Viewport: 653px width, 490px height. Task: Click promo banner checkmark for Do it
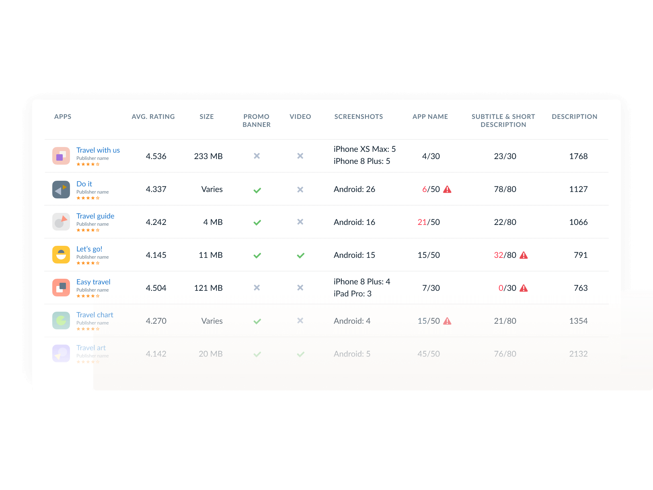coord(257,190)
